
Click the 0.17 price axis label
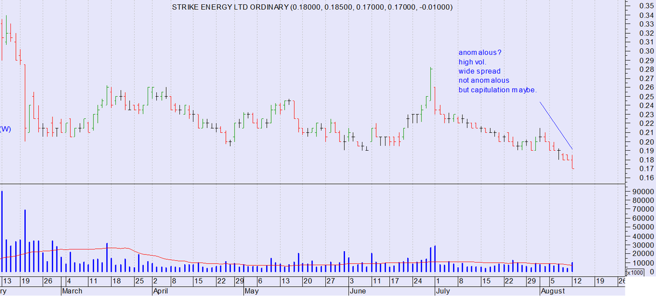click(646, 169)
